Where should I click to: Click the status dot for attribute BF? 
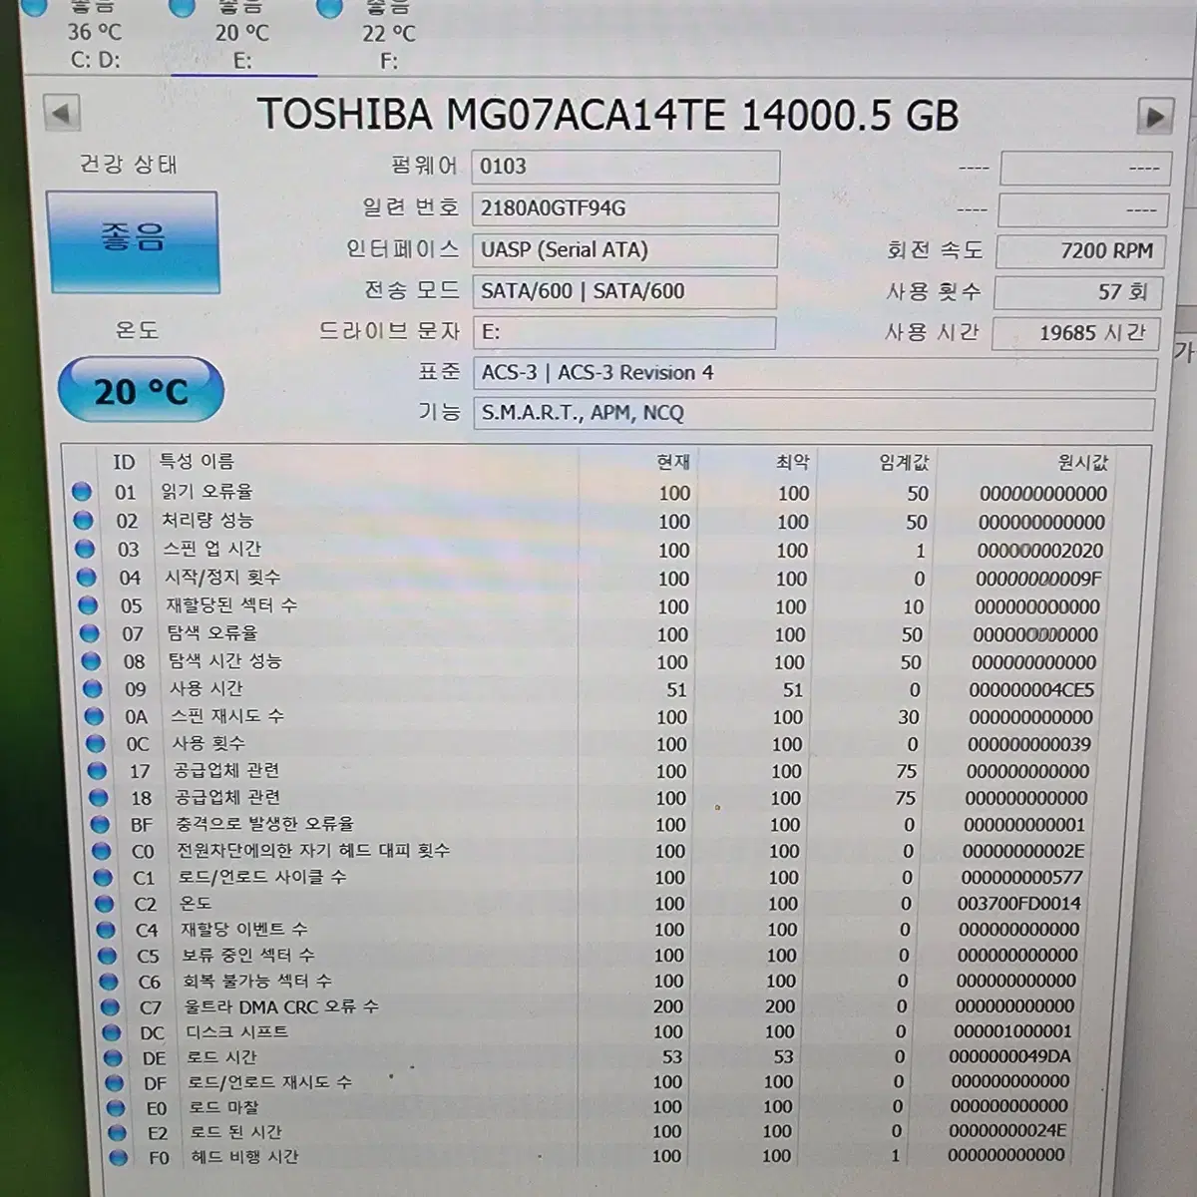point(100,824)
